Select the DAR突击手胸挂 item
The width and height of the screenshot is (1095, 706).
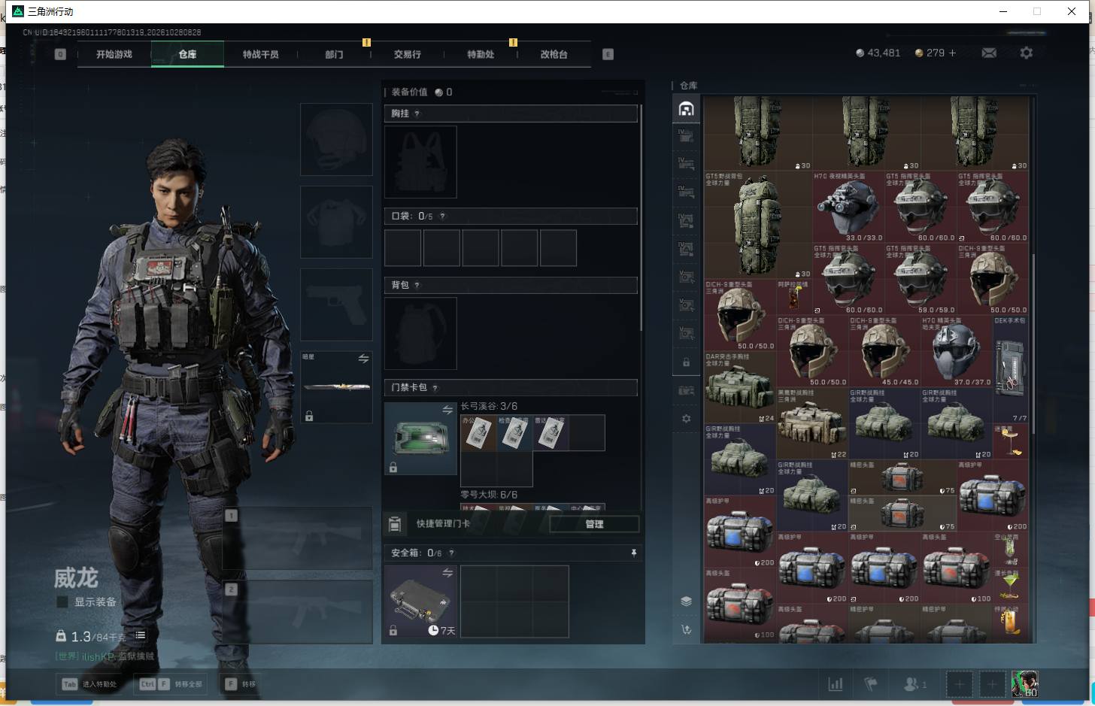point(740,387)
